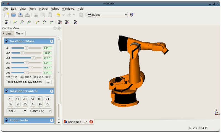Switch to the Project tab

pyautogui.click(x=8, y=34)
